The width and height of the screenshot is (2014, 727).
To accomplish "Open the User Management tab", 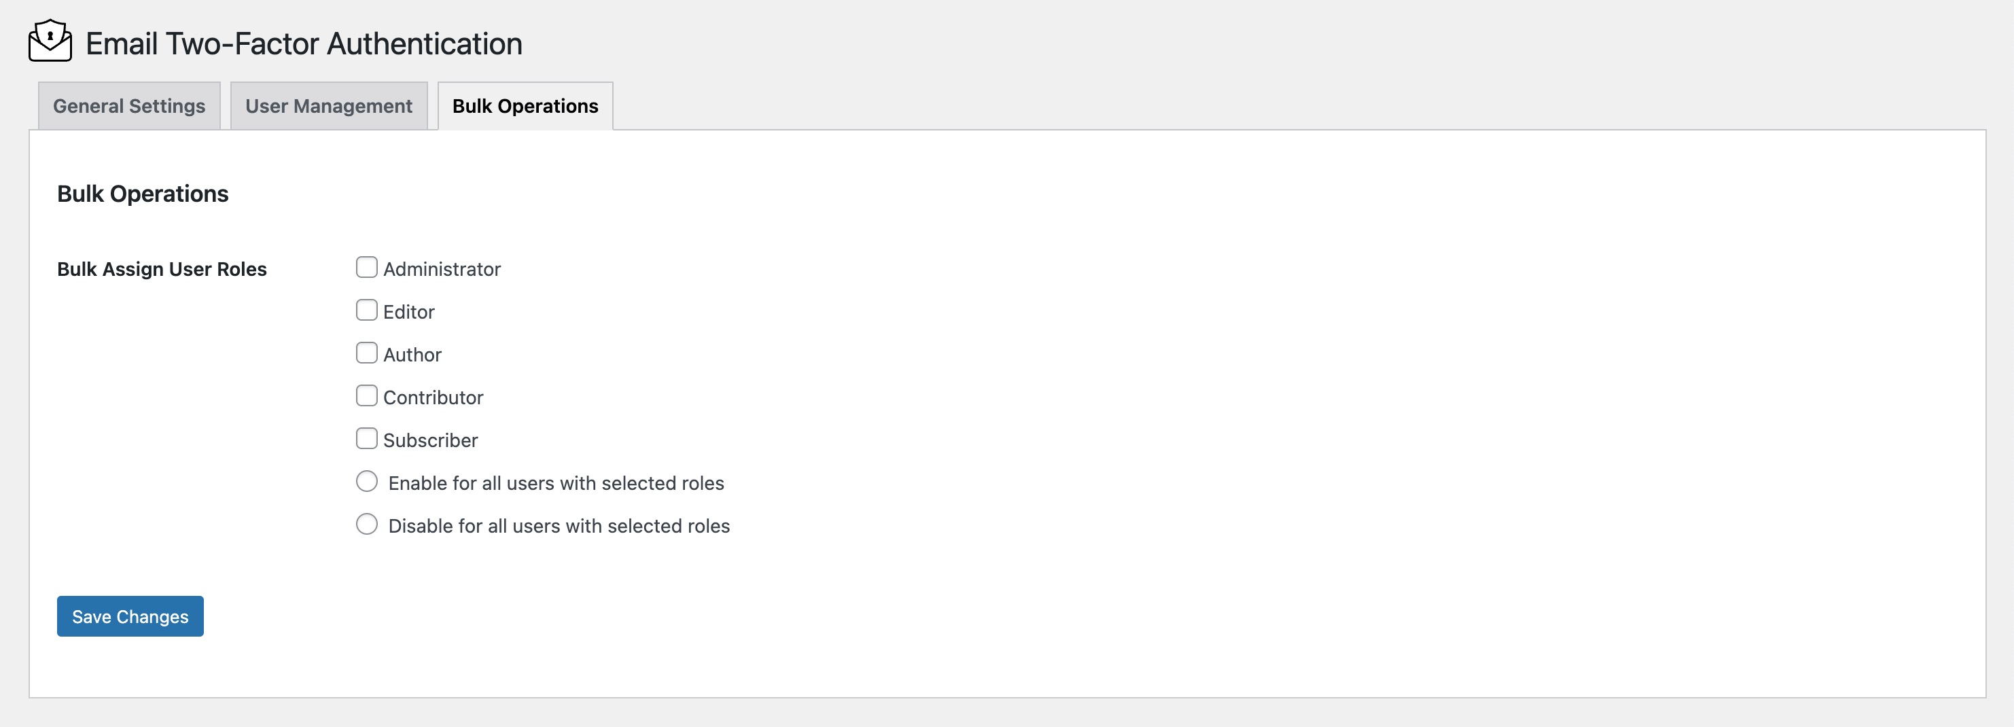I will click(x=328, y=106).
